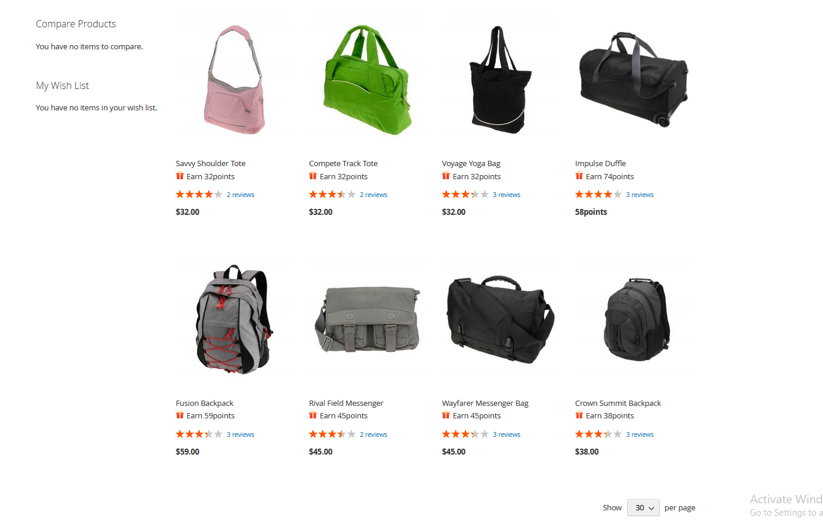Image resolution: width=823 pixels, height=524 pixels.
Task: Open Impulse Duffle 3 reviews link
Action: pos(640,195)
